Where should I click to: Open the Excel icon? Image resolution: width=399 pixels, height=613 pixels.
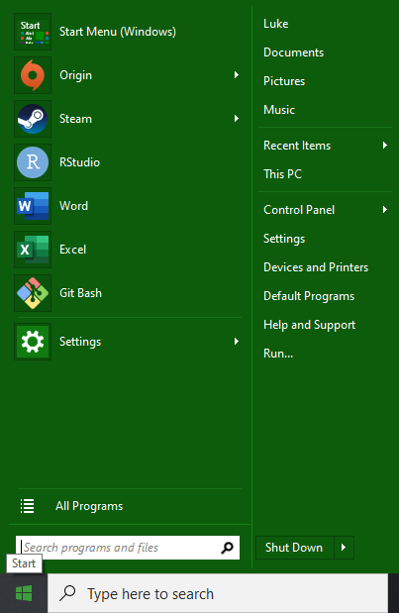point(33,250)
